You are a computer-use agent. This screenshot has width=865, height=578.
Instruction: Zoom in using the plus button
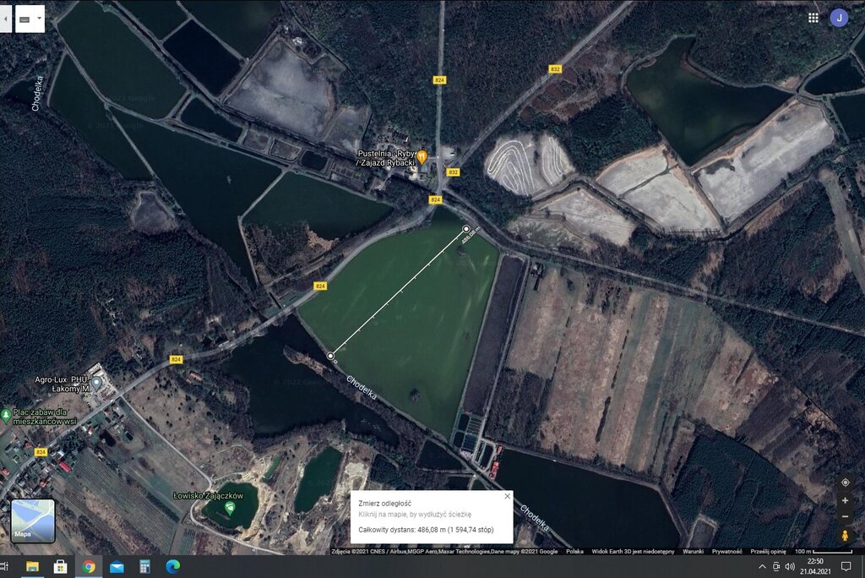click(x=845, y=500)
